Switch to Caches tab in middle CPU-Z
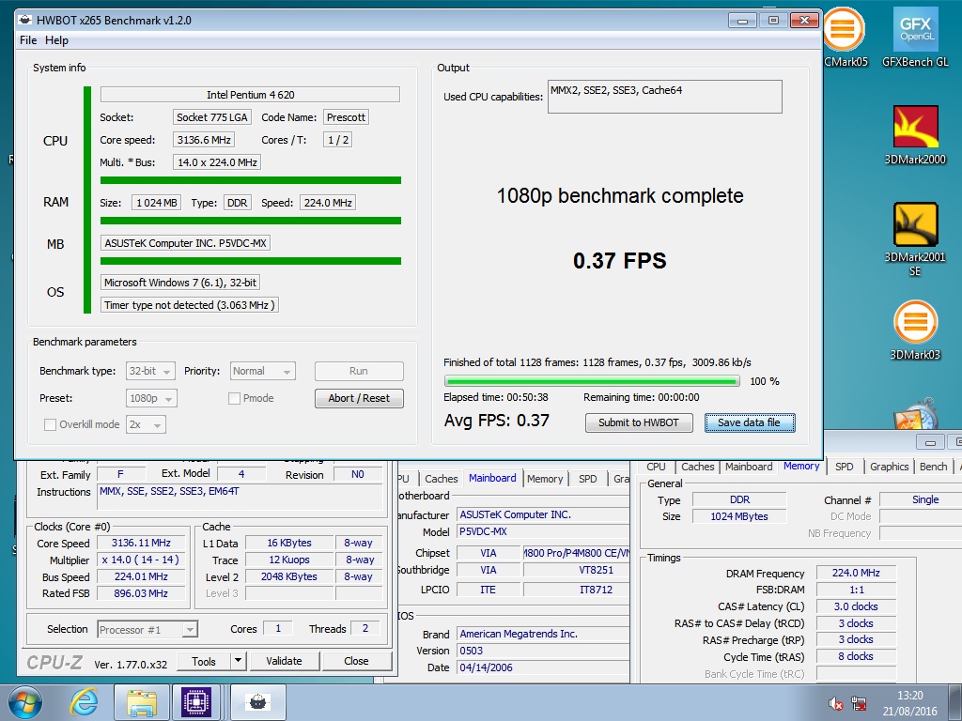962x721 pixels. tap(442, 479)
